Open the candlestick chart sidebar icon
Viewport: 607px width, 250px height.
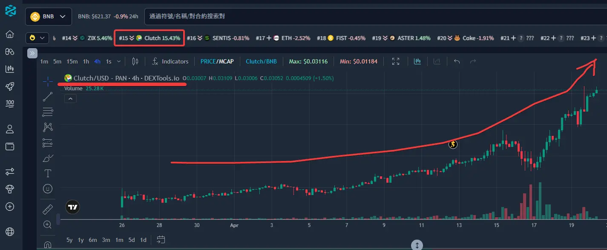[10, 69]
